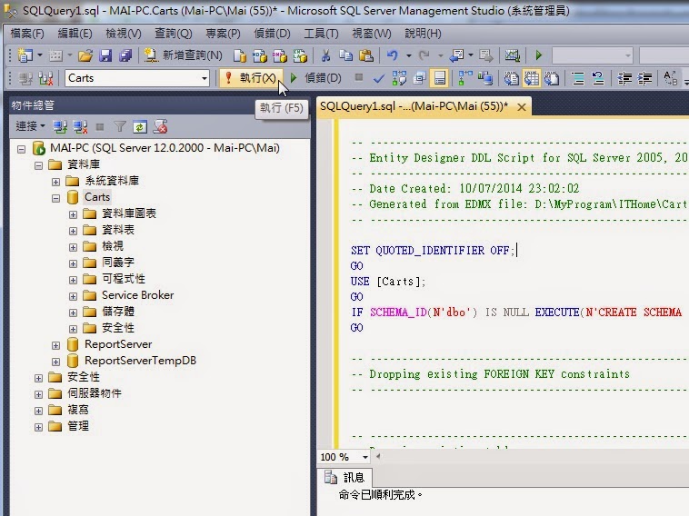This screenshot has width=689, height=516.
Task: Click the Open File folder icon
Action: [85, 55]
